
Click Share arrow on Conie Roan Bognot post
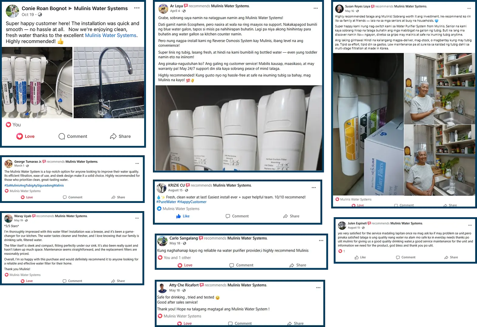[113, 137]
